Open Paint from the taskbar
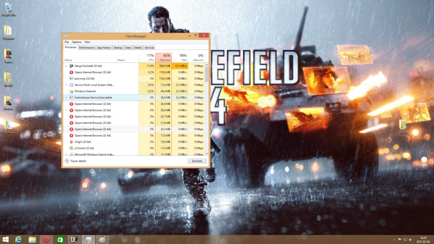Image resolution: width=434 pixels, height=244 pixels. [x=102, y=239]
